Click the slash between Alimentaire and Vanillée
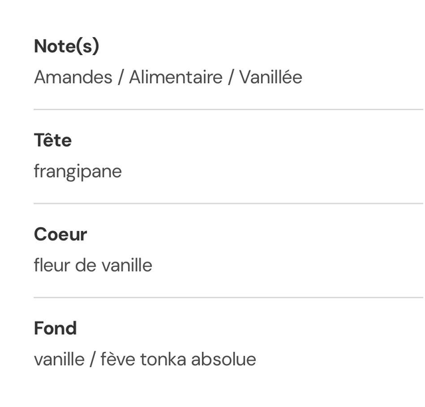This screenshot has height=407, width=425. [x=231, y=78]
